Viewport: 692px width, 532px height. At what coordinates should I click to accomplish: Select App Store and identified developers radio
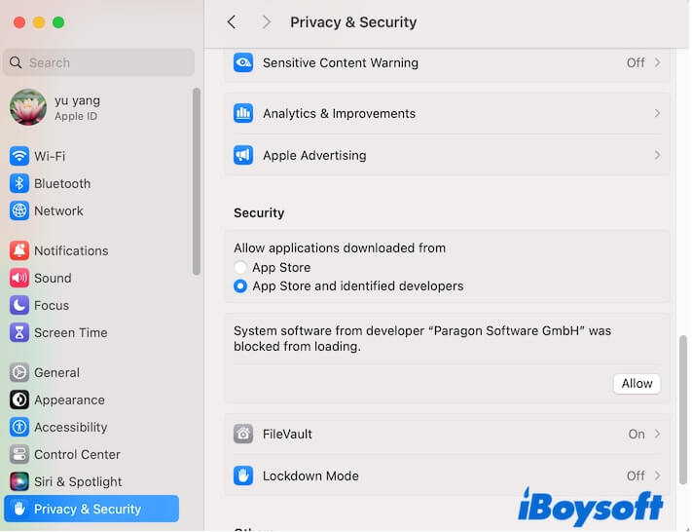[x=240, y=285]
